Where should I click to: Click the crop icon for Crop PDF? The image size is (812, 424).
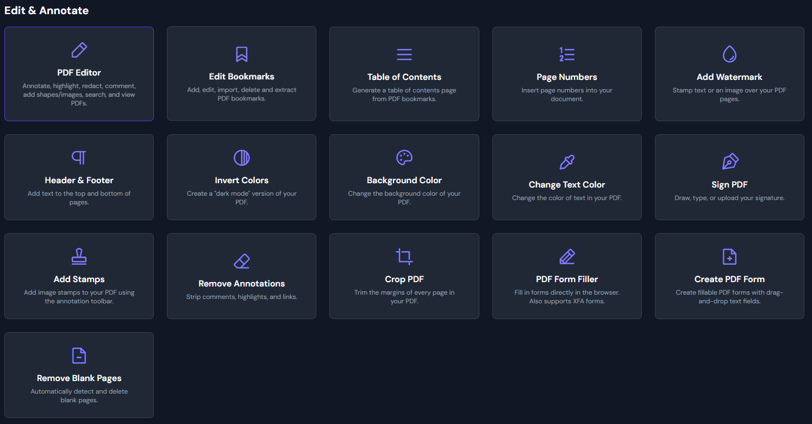(404, 257)
